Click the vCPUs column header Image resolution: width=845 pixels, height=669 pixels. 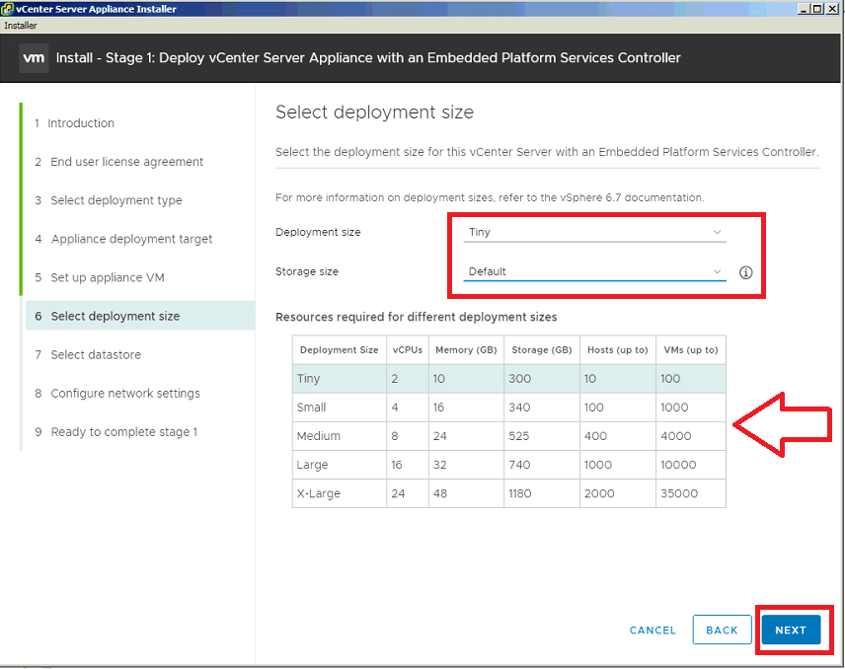tap(408, 350)
